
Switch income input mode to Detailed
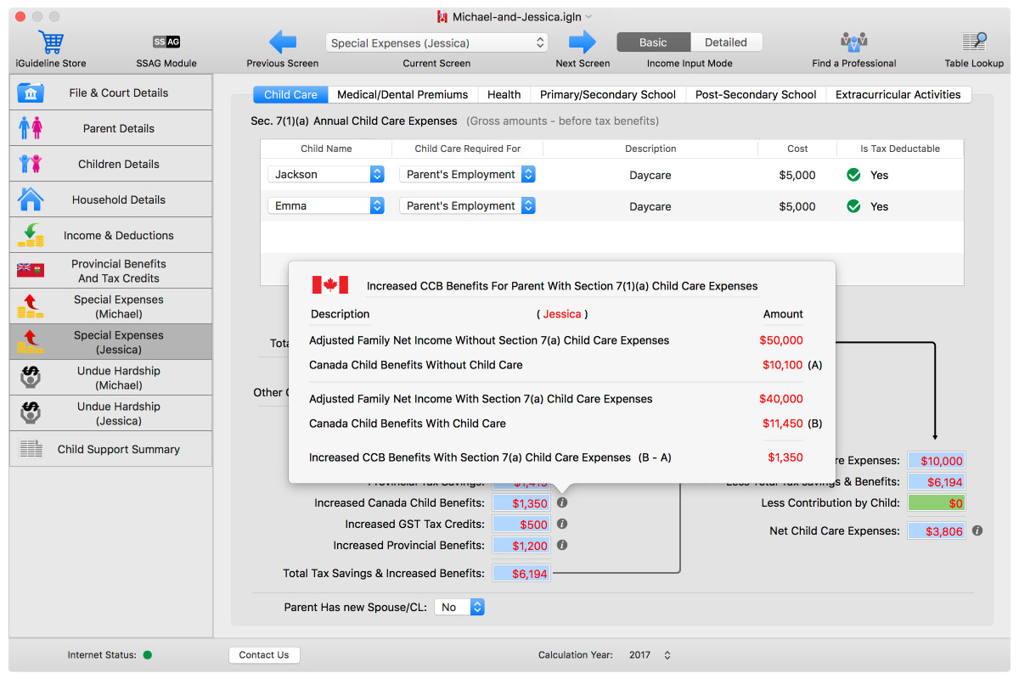(725, 42)
